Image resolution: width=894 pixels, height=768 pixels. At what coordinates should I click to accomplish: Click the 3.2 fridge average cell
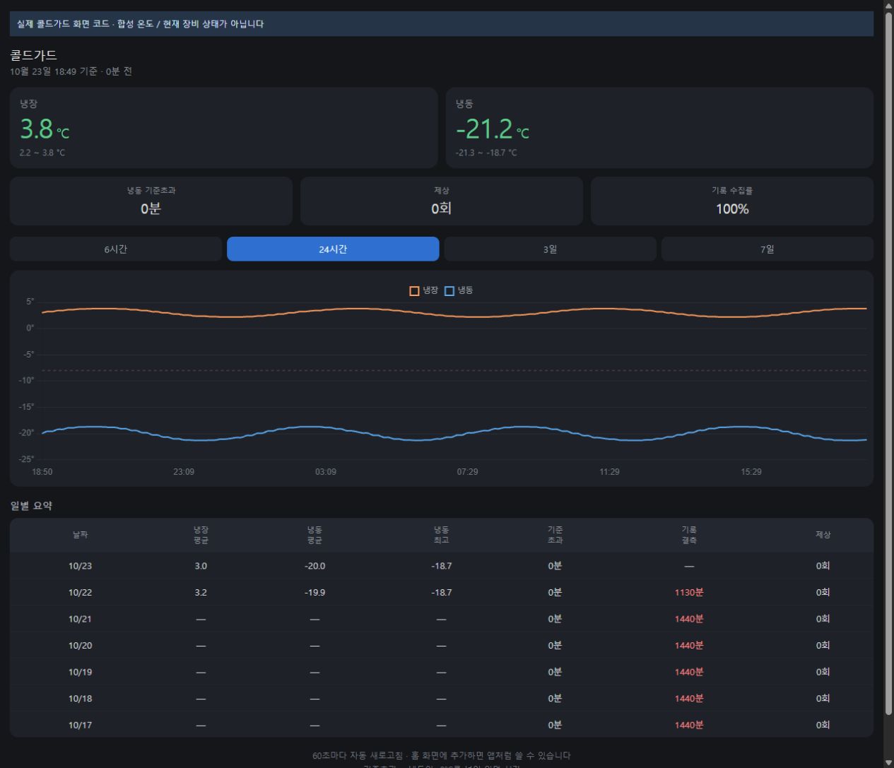(201, 593)
